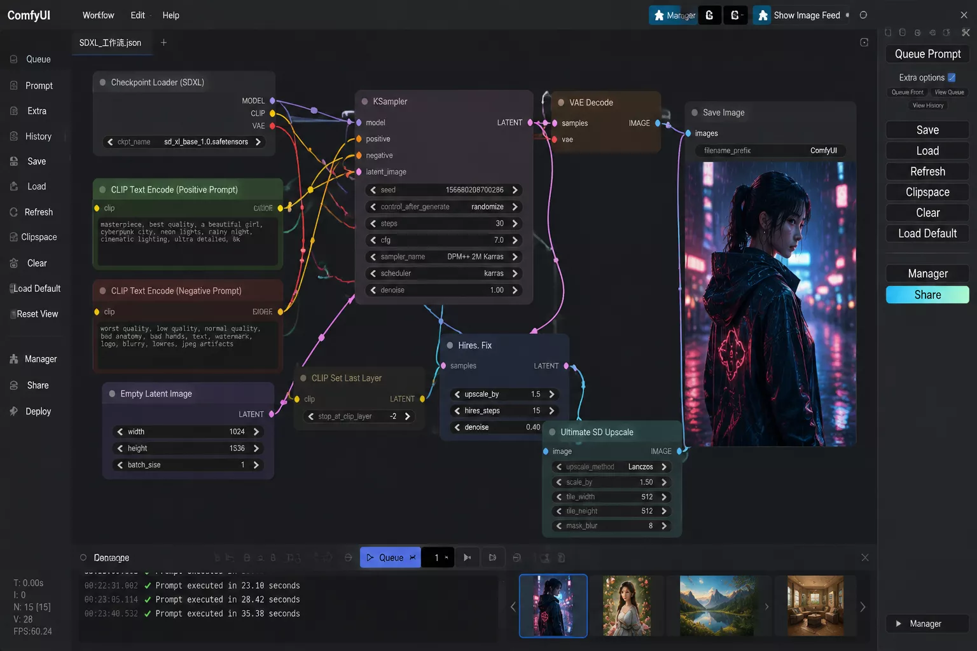Collapse the Ultimate SD Upscale node dot
This screenshot has height=651, width=977.
pyautogui.click(x=552, y=432)
